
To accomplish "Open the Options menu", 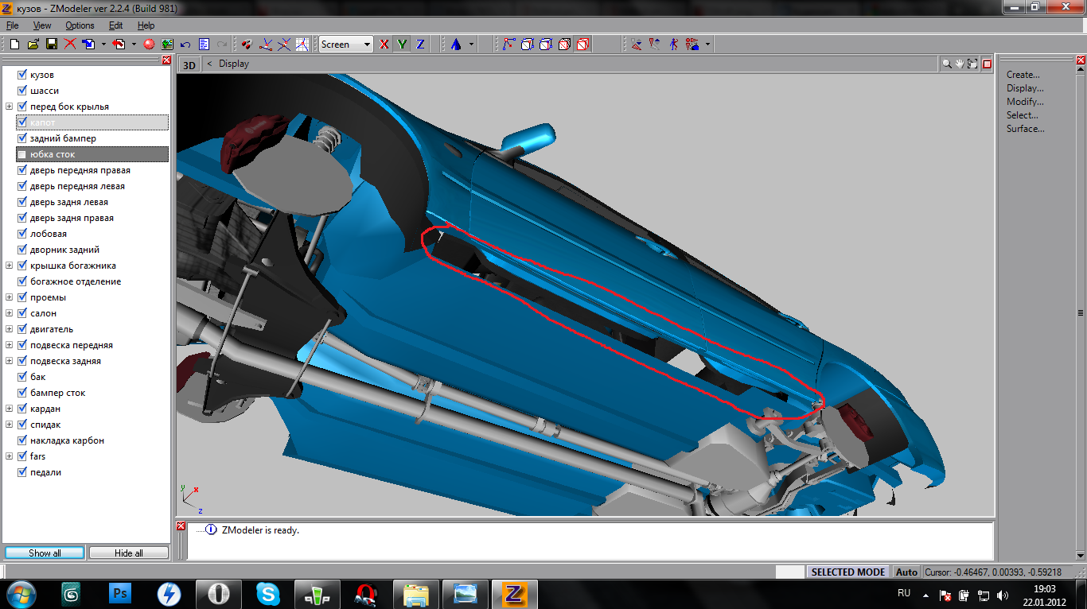I will 80,25.
